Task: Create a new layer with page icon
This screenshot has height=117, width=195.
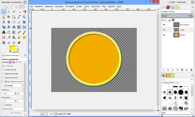Action: pyautogui.click(x=163, y=70)
